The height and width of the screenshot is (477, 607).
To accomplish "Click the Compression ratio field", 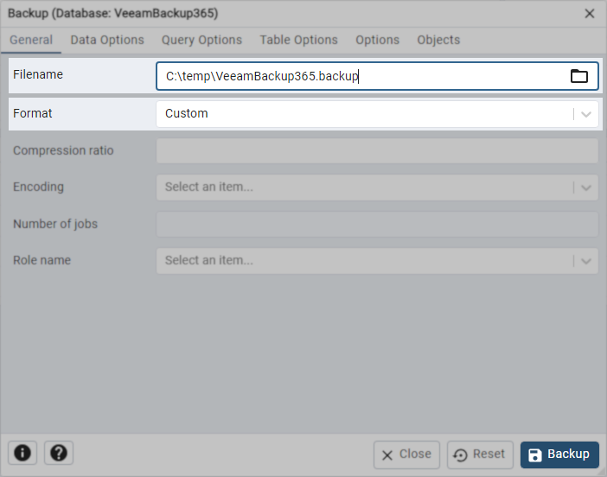I will (x=378, y=150).
